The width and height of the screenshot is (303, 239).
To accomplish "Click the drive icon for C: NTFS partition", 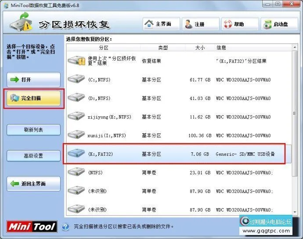I will pyautogui.click(x=76, y=80).
